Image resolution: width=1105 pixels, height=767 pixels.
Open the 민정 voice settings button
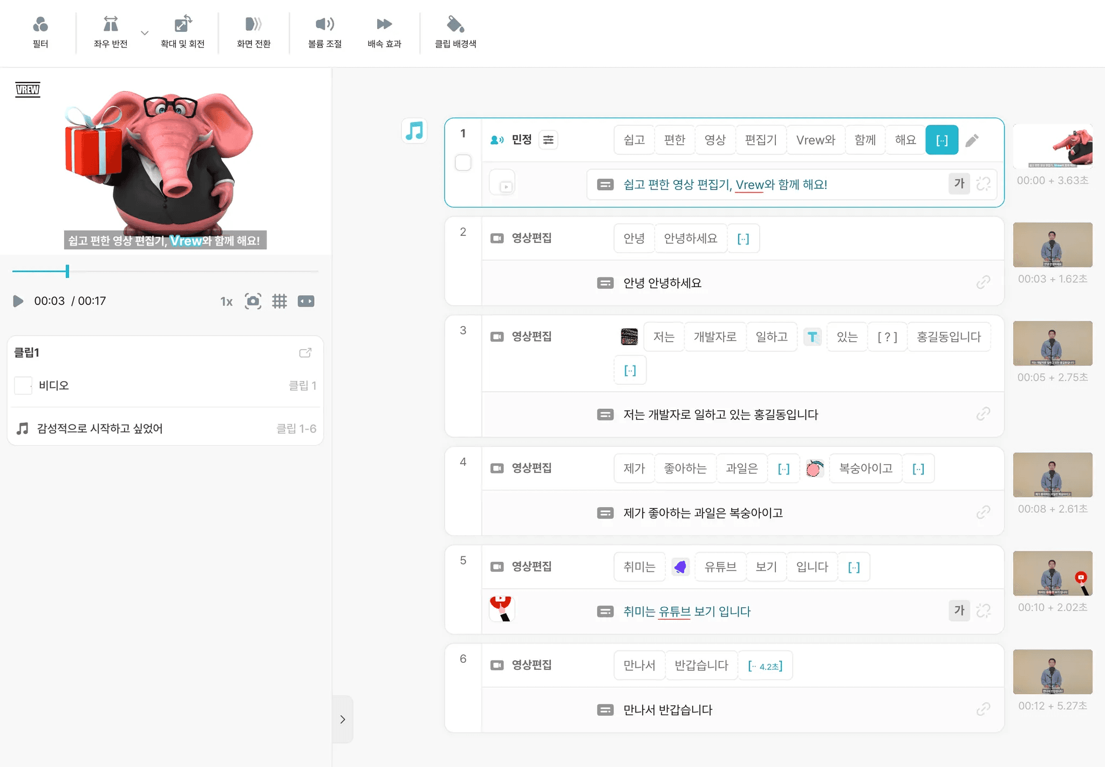(548, 140)
